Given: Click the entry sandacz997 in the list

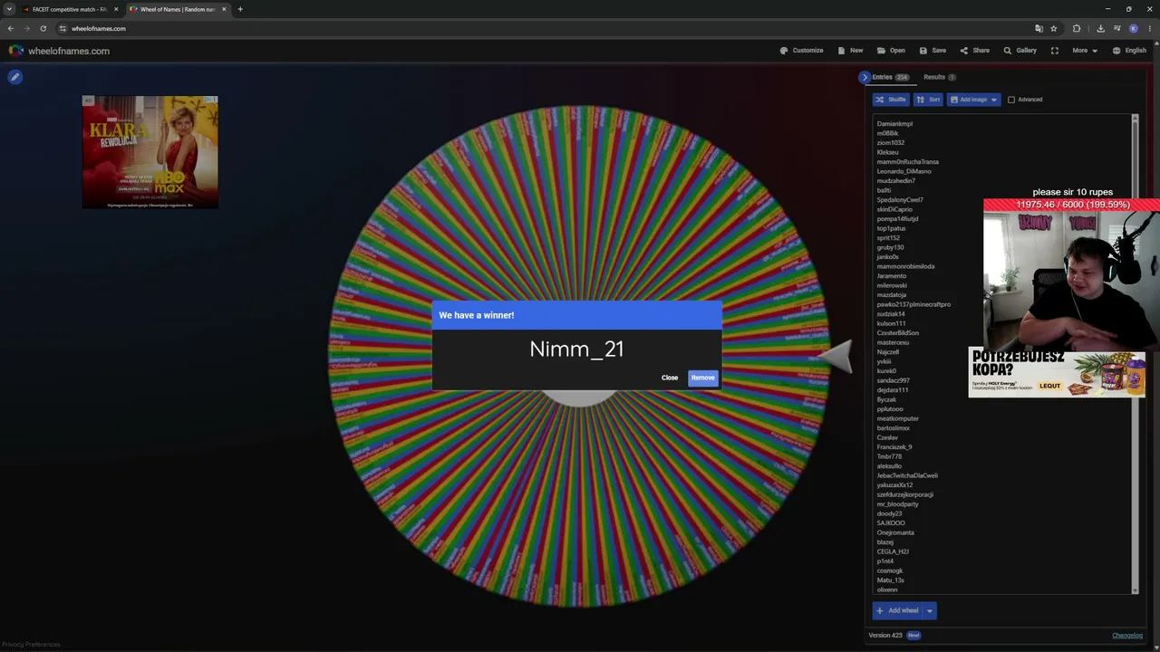Looking at the screenshot, I should pos(893,380).
